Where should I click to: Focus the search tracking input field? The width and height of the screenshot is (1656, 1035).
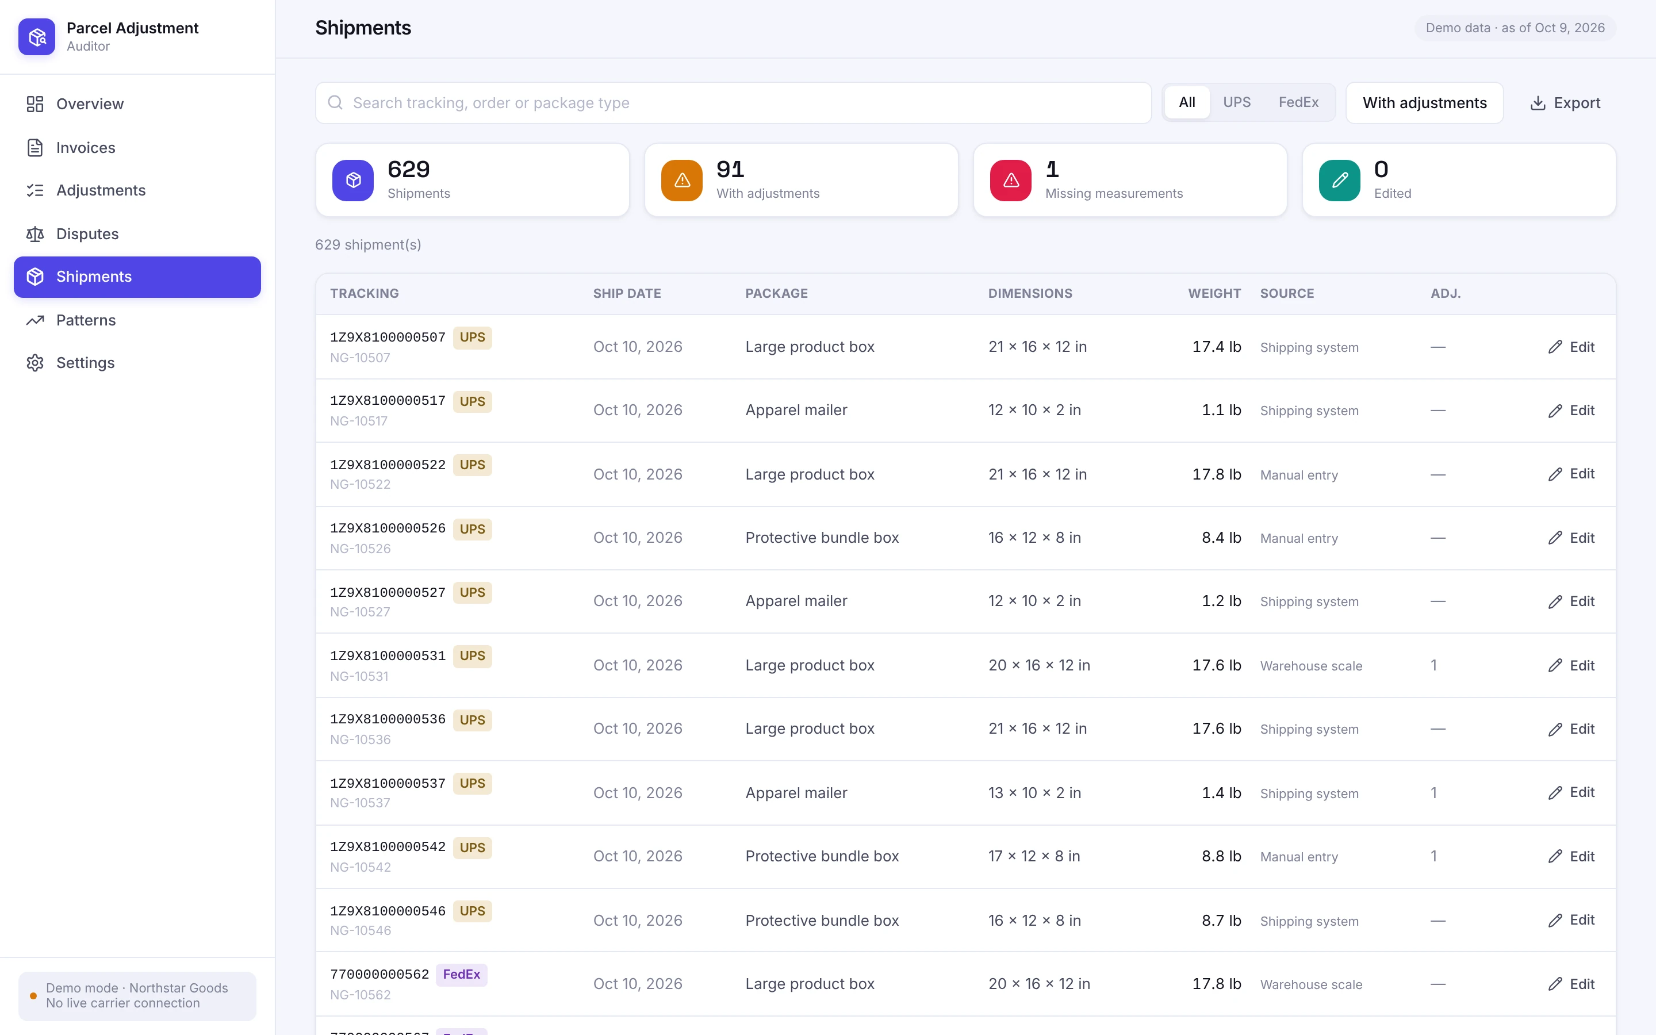coord(733,103)
